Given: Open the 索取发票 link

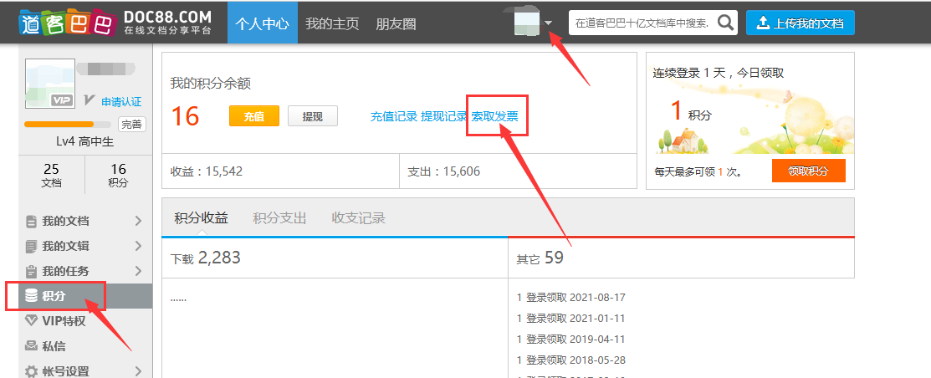Looking at the screenshot, I should point(494,116).
